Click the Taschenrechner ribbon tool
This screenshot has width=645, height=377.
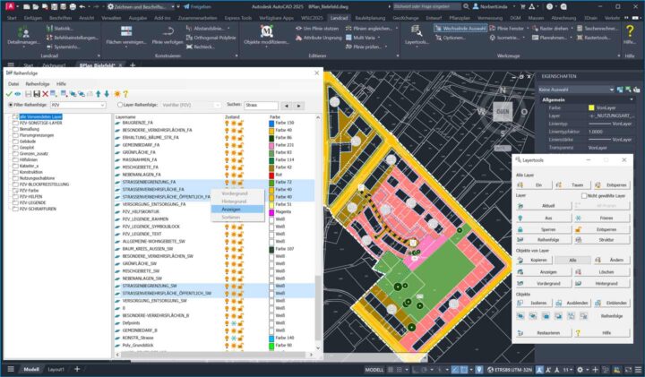pyautogui.click(x=596, y=29)
